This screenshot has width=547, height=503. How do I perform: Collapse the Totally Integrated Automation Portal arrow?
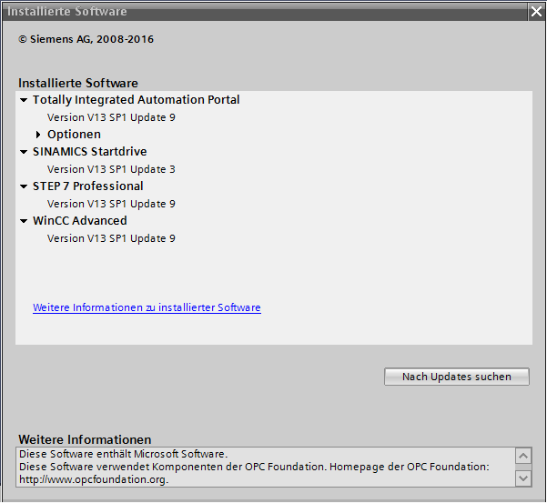click(24, 100)
